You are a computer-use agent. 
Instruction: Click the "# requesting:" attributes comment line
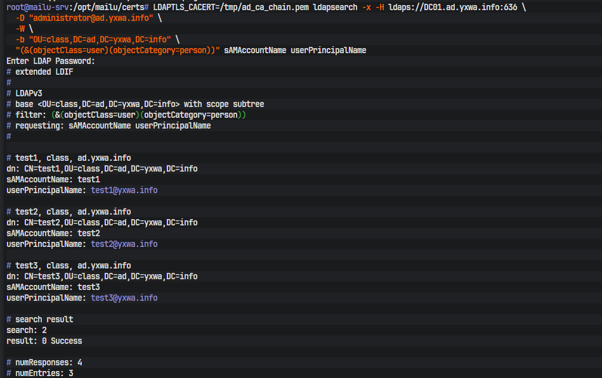coord(108,125)
